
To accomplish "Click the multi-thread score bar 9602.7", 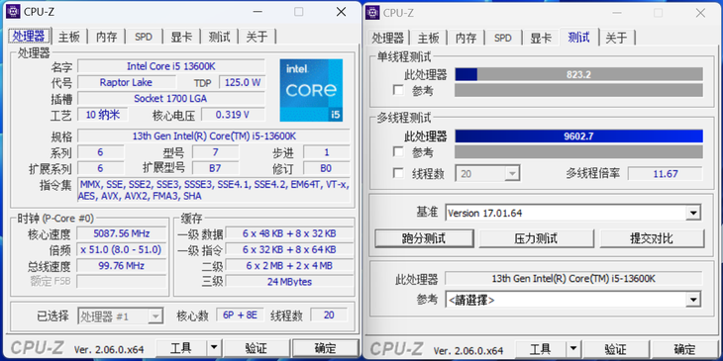I will 578,136.
